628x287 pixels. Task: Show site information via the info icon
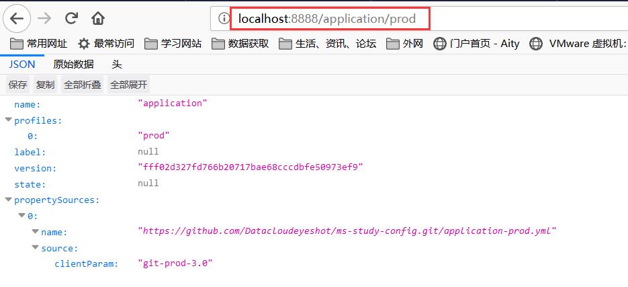(x=224, y=18)
